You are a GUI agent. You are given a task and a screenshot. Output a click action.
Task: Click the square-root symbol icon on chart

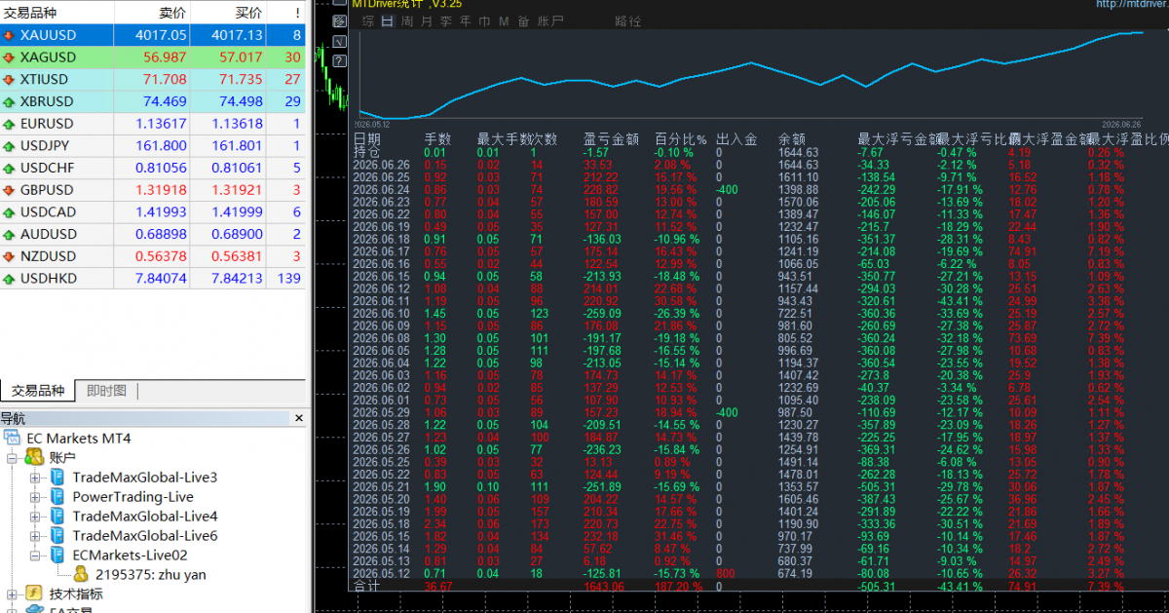(x=339, y=42)
